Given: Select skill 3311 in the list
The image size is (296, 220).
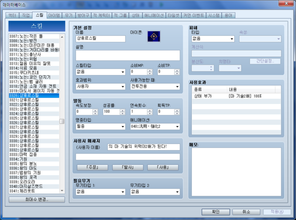Looking at the screenshot, I should 34,55.
